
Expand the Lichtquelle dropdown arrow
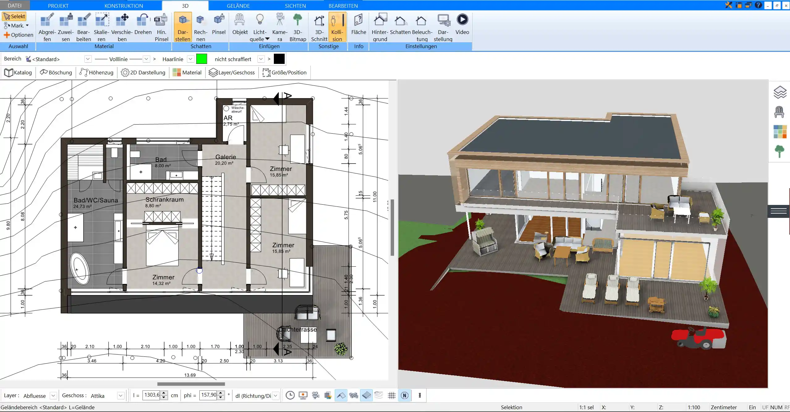coord(267,39)
